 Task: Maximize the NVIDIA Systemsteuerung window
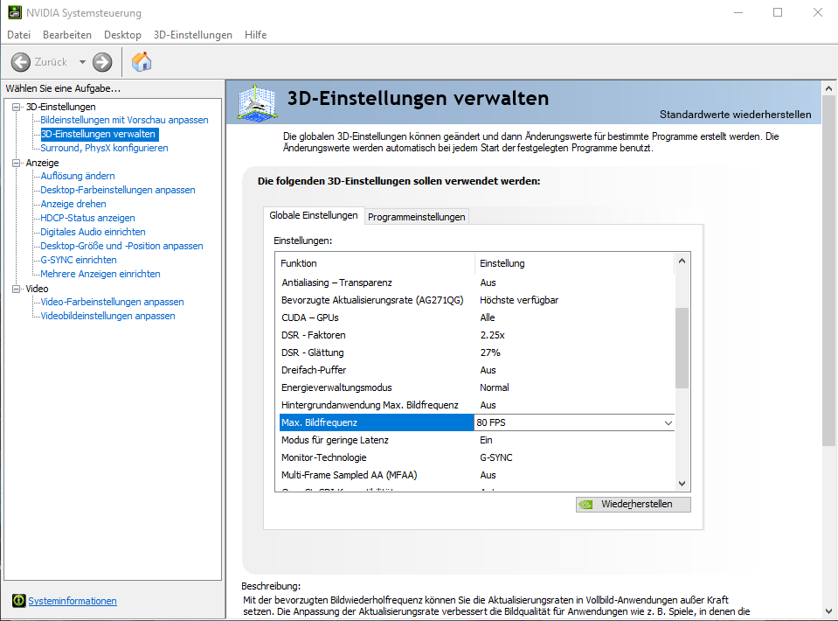[x=778, y=12]
